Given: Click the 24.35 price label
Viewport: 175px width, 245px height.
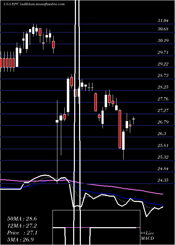Looking at the screenshot, I should point(163,180).
